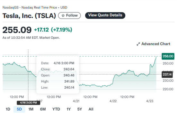
Task: Select the 5D time range
Action: pyautogui.click(x=19, y=109)
